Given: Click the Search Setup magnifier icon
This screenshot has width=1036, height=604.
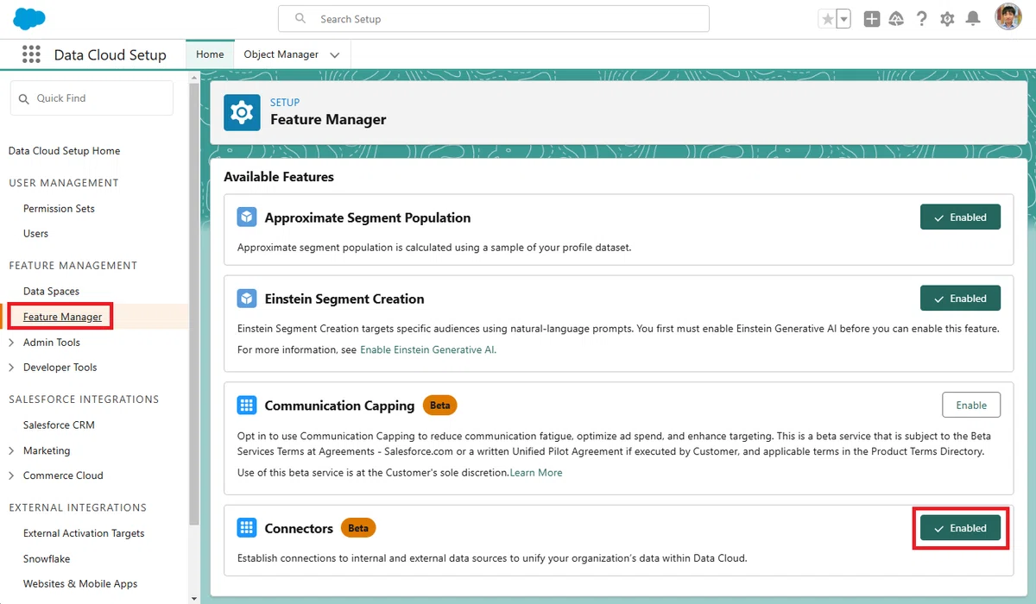Looking at the screenshot, I should coord(300,18).
